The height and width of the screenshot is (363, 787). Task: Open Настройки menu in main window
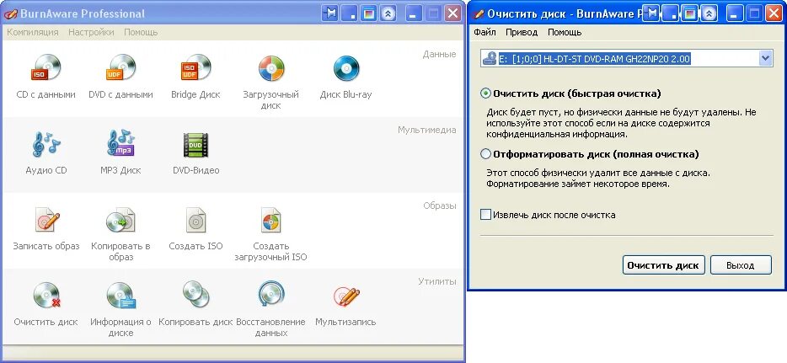(x=91, y=32)
